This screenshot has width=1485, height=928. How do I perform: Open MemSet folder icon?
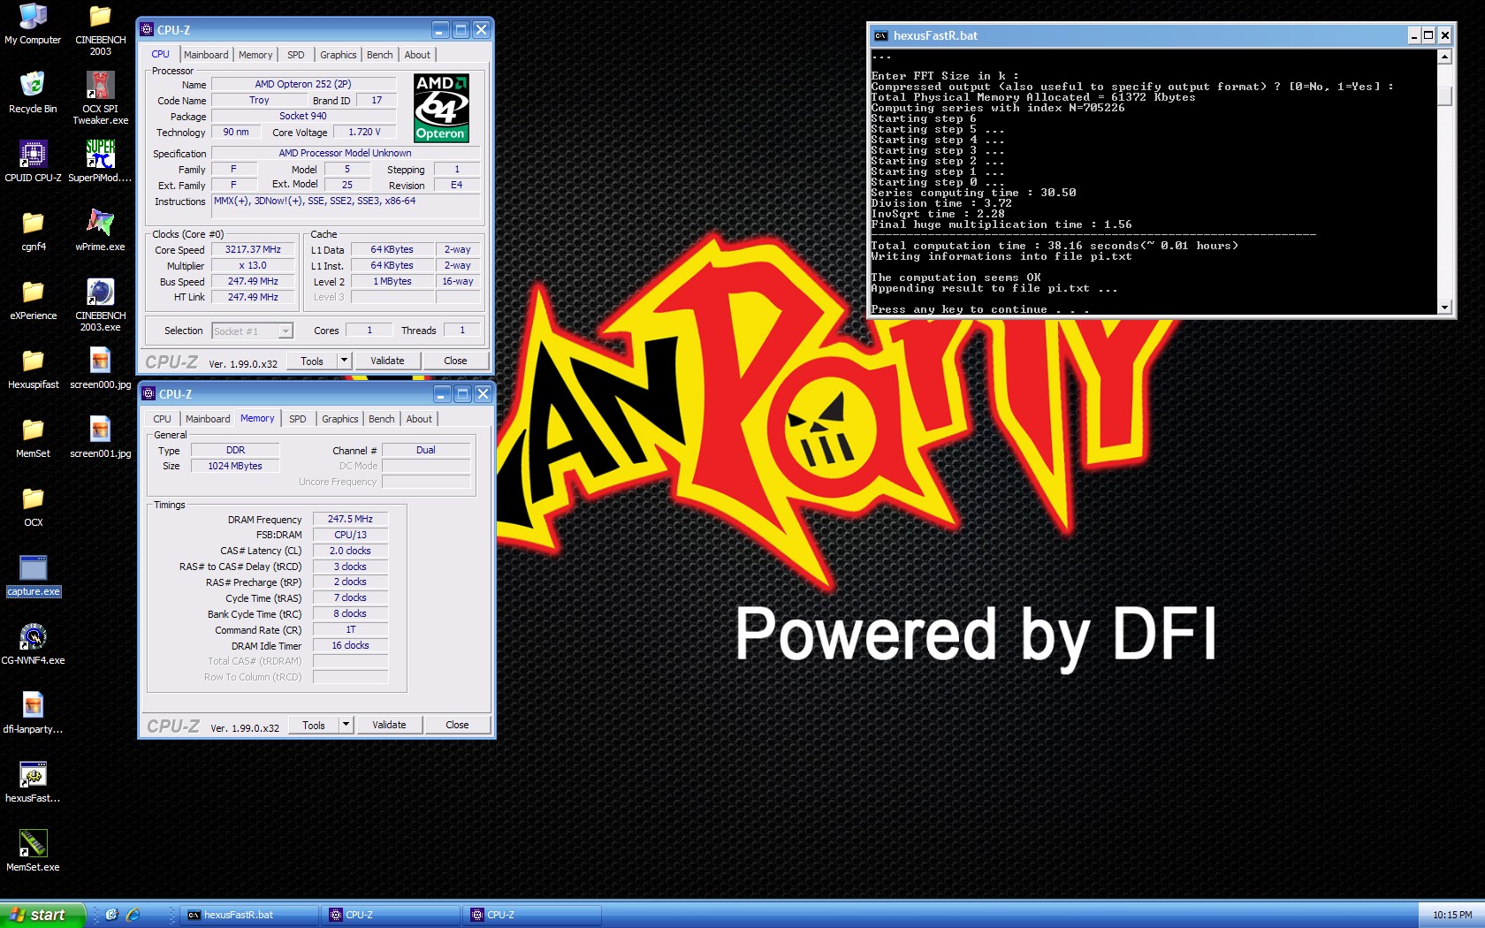[x=33, y=437]
